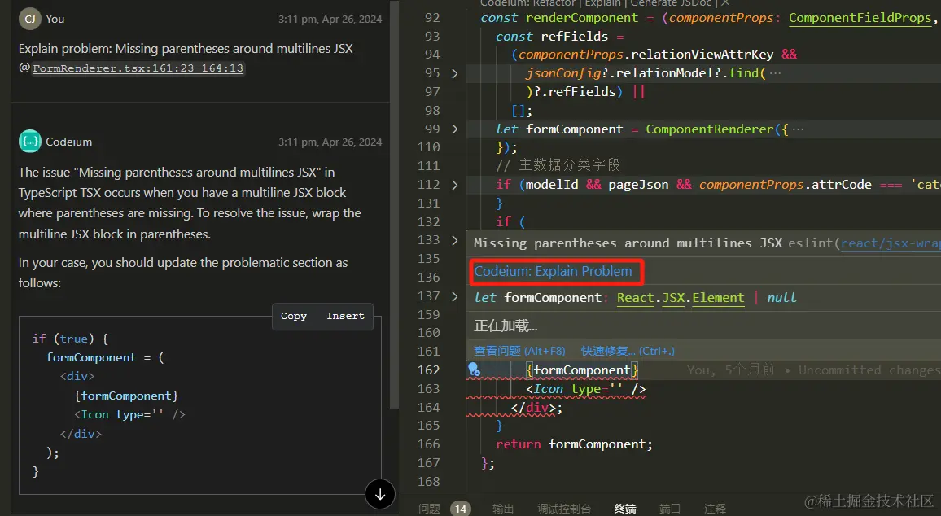Click the 'You' message timestamp

pyautogui.click(x=330, y=20)
